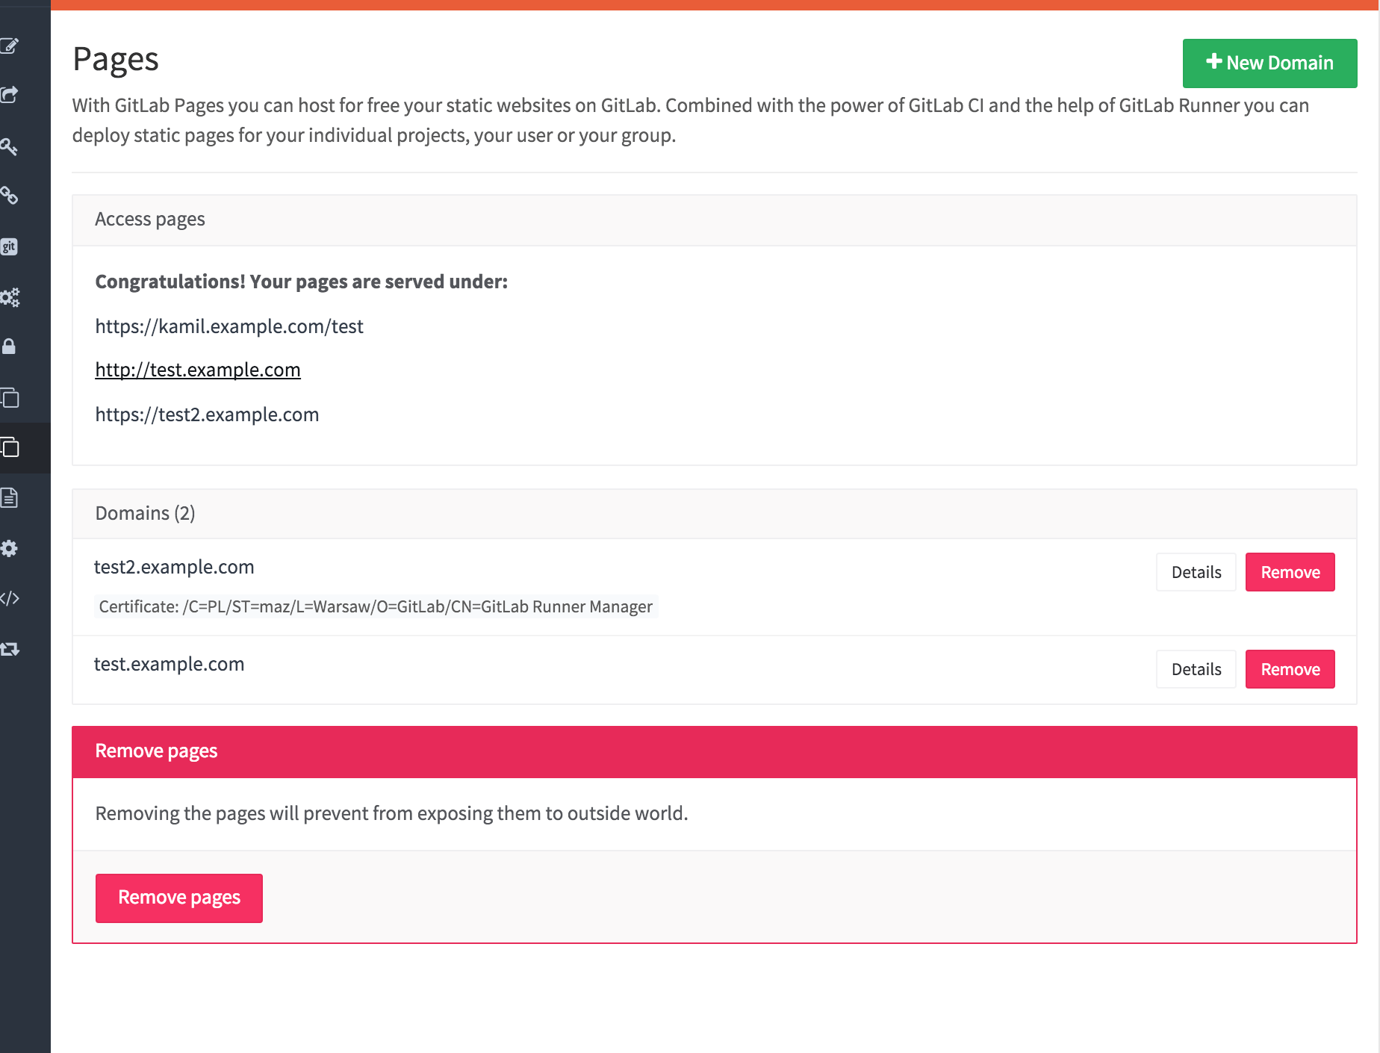This screenshot has width=1380, height=1053.
Task: Click the edit pencil icon in sidebar
Action: [x=10, y=46]
